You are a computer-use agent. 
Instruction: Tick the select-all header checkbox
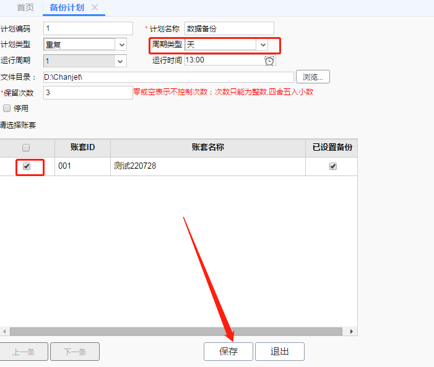click(x=26, y=148)
